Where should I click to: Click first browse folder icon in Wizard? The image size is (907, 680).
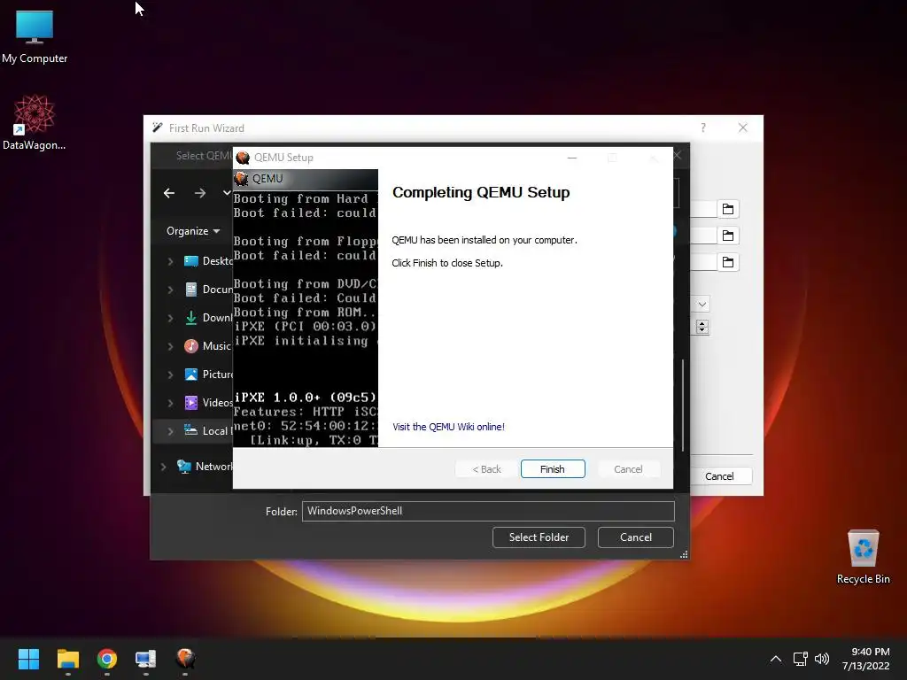pyautogui.click(x=728, y=209)
